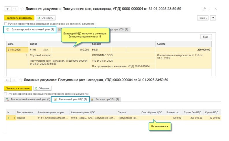Click the favorites star in top window
The height and width of the screenshot is (141, 229).
pyautogui.click(x=22, y=9)
